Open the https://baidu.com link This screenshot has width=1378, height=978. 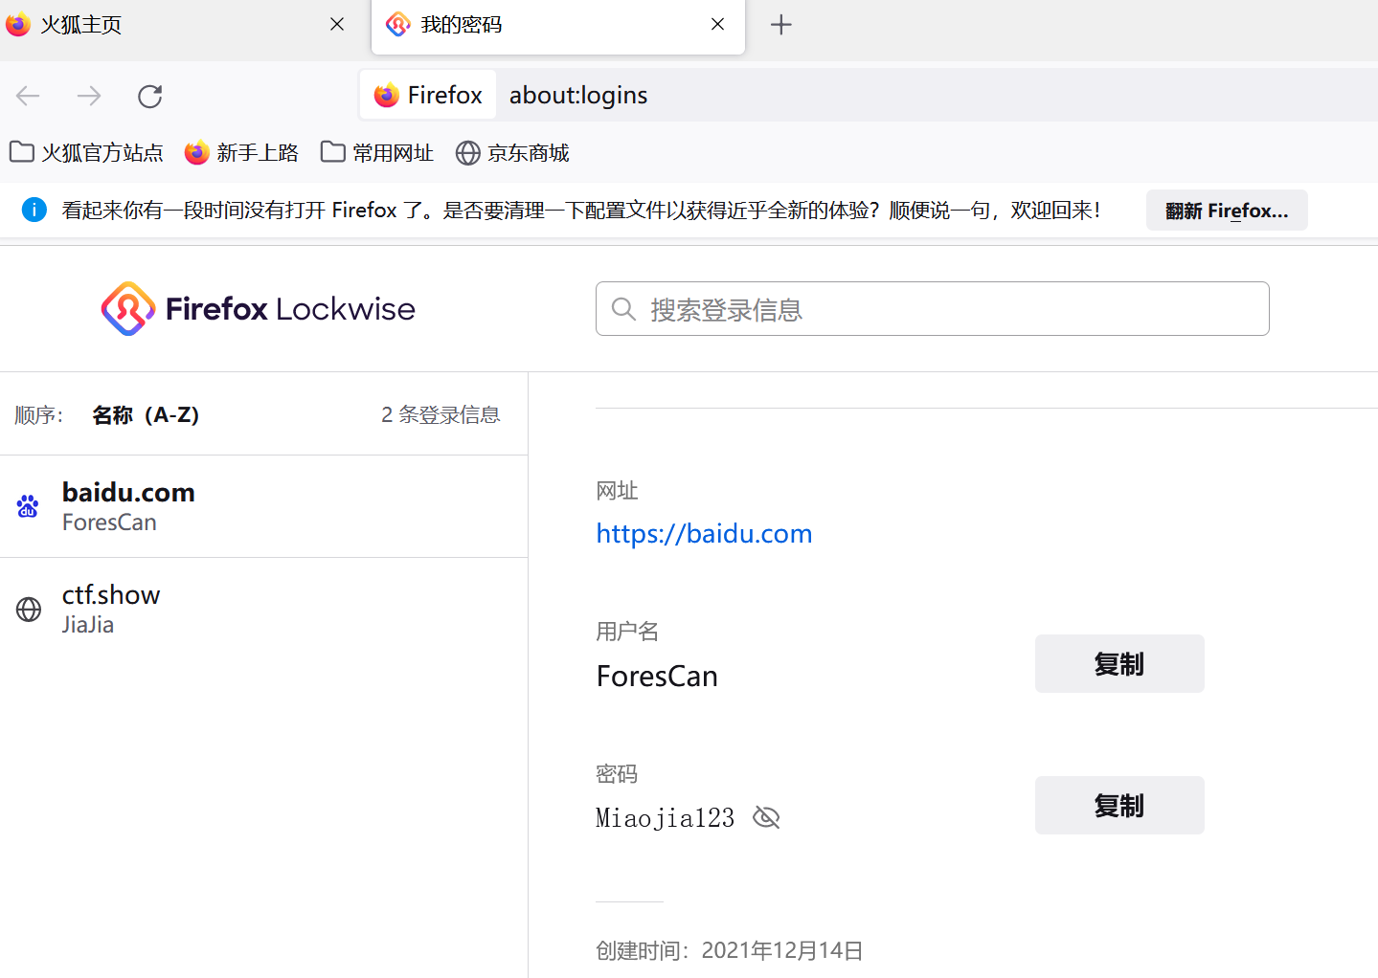point(704,534)
